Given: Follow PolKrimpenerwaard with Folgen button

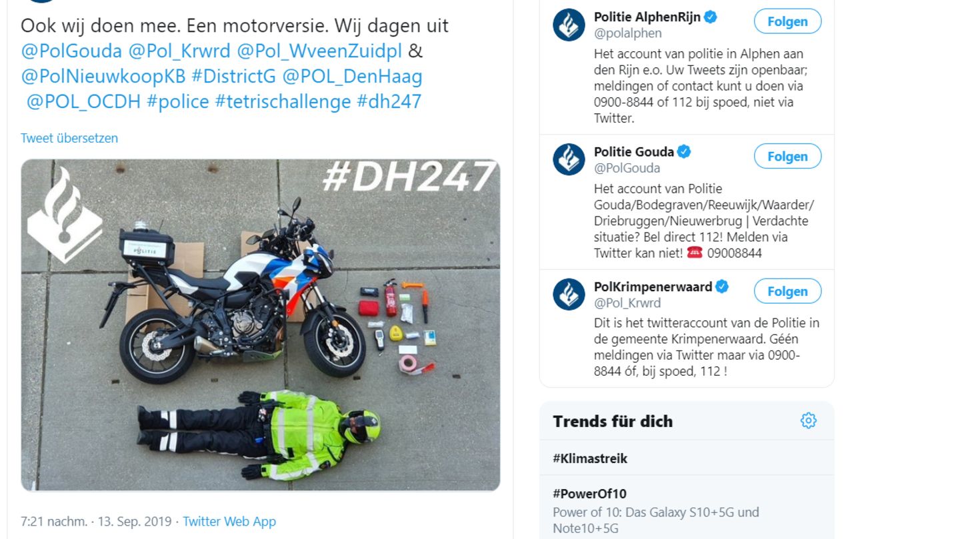Looking at the screenshot, I should point(787,291).
